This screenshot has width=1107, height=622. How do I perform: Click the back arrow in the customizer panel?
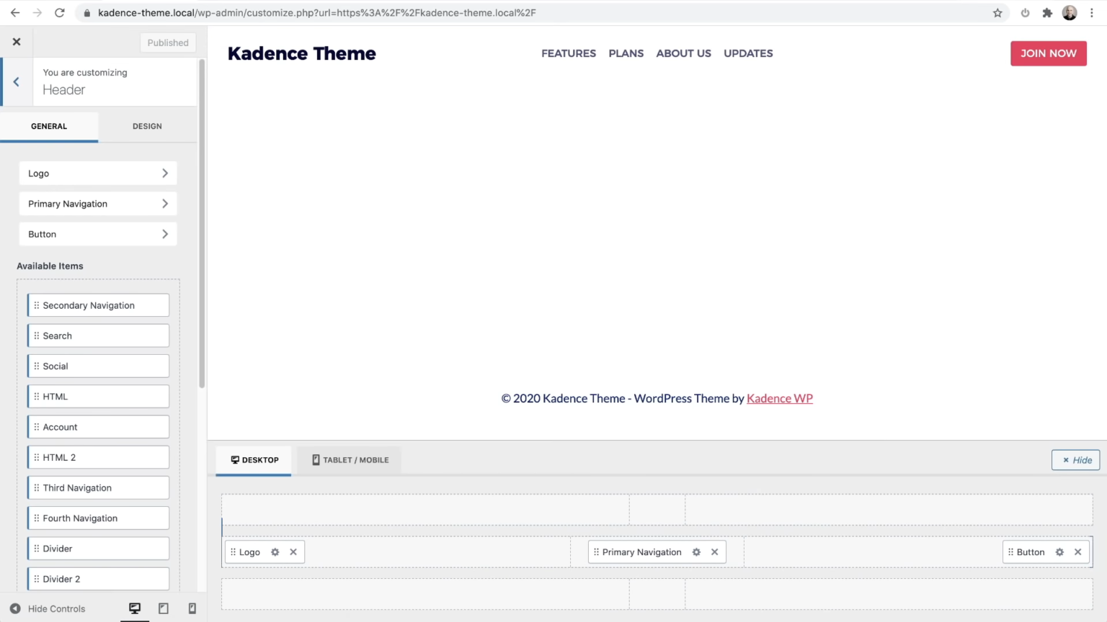click(16, 81)
